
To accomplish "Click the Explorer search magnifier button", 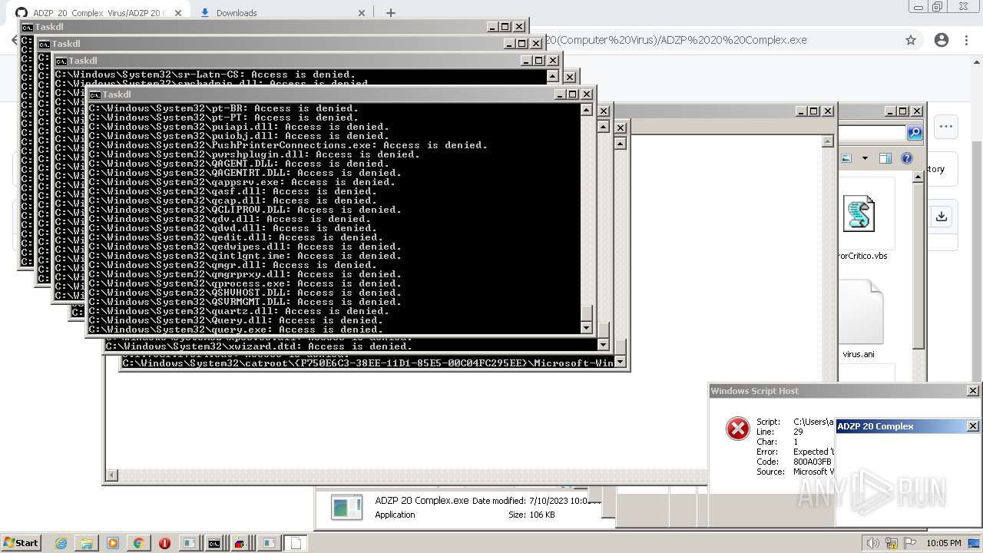I will pyautogui.click(x=915, y=133).
